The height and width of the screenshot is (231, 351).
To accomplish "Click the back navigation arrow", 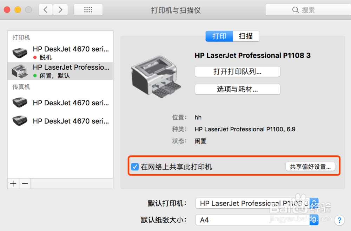I will [x=46, y=10].
